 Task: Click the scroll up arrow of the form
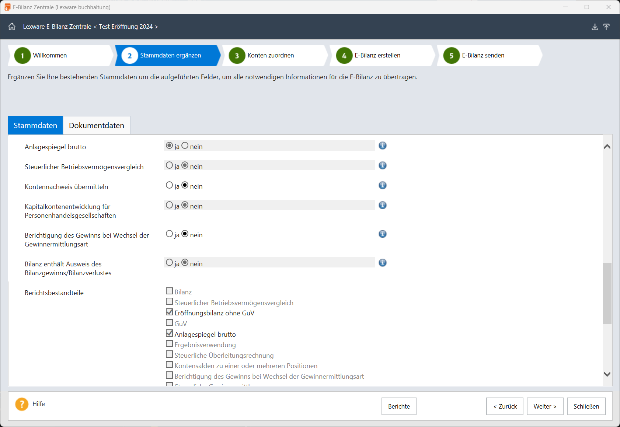pos(607,147)
